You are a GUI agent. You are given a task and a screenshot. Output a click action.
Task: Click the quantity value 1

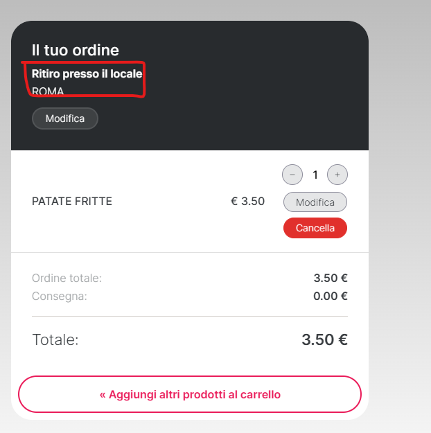(x=315, y=175)
